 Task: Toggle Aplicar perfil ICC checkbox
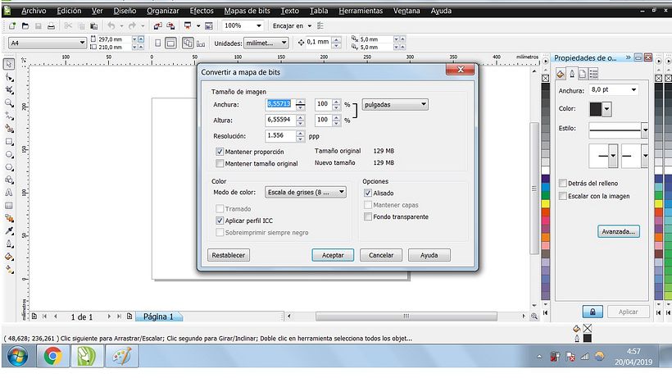(x=220, y=221)
